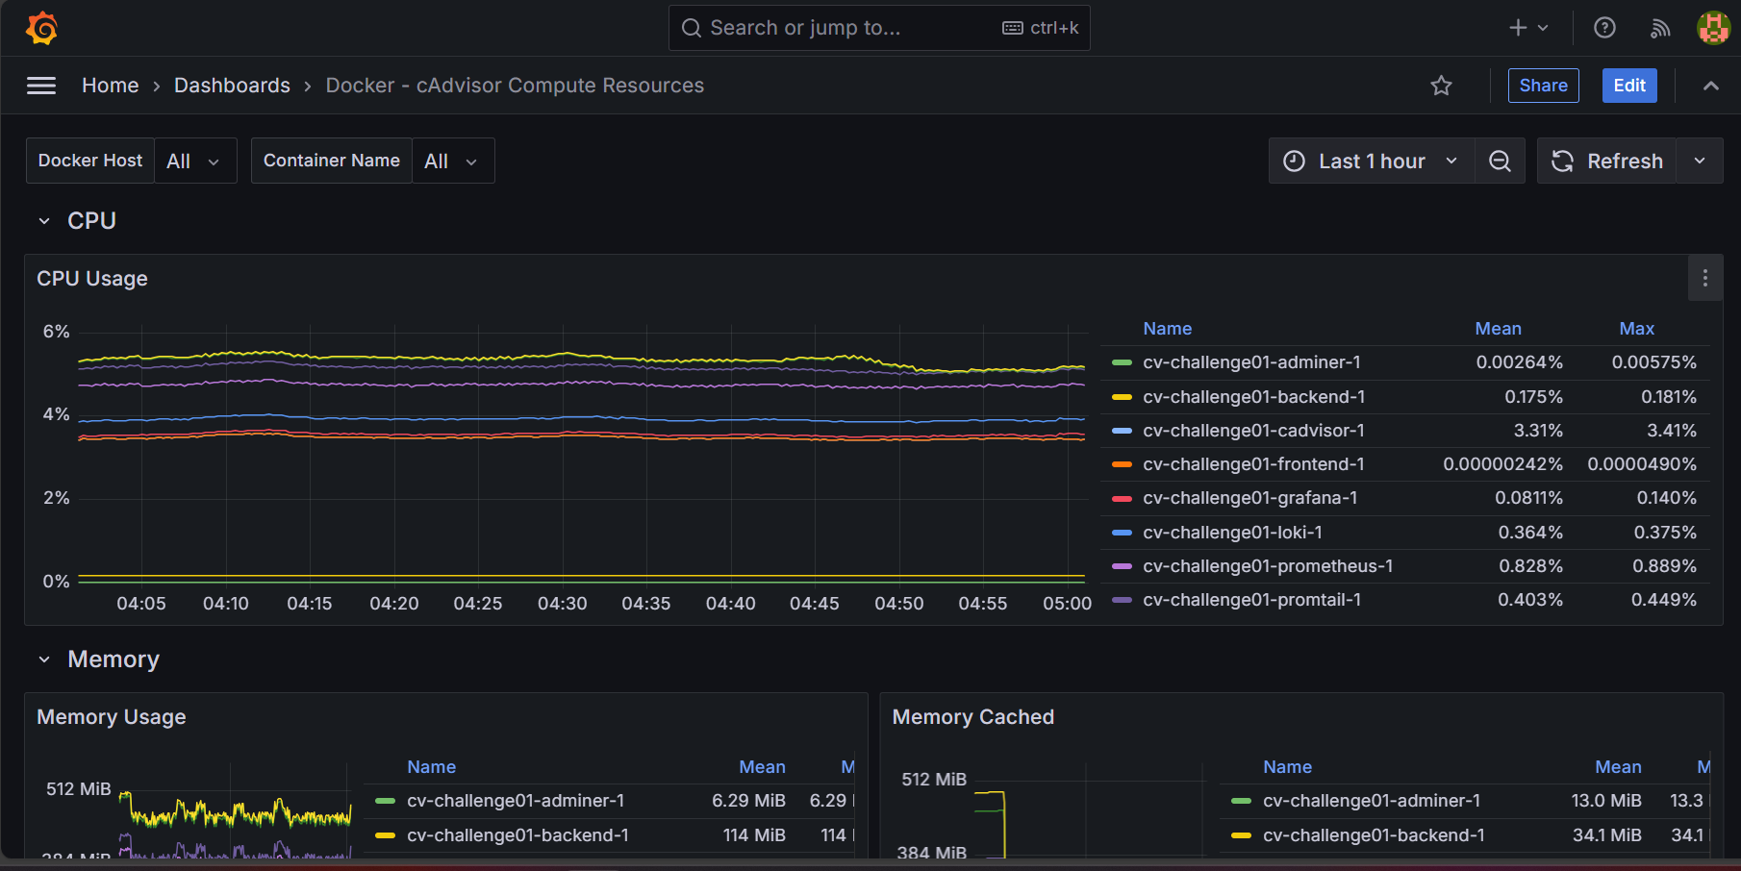Sort Memory Cached legend by Name

coord(1287,767)
